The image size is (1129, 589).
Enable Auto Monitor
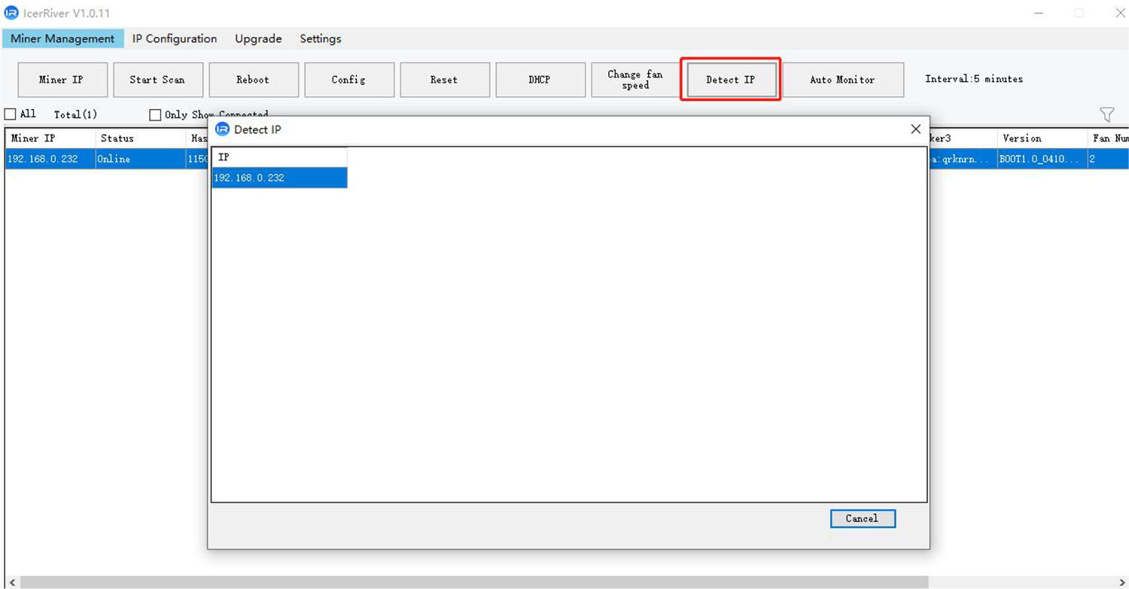tap(844, 79)
